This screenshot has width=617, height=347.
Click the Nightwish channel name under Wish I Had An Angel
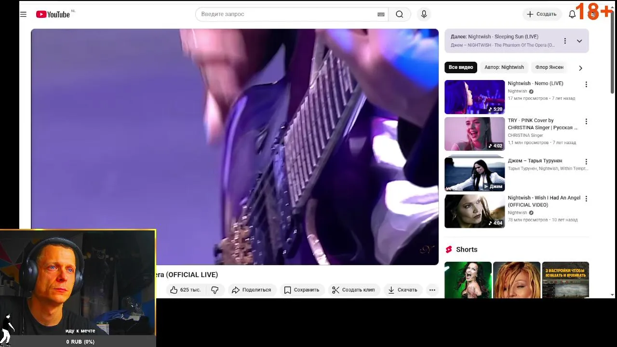click(517, 213)
